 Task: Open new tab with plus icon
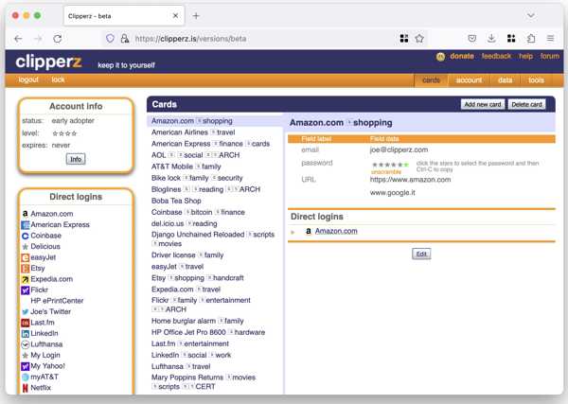(196, 15)
